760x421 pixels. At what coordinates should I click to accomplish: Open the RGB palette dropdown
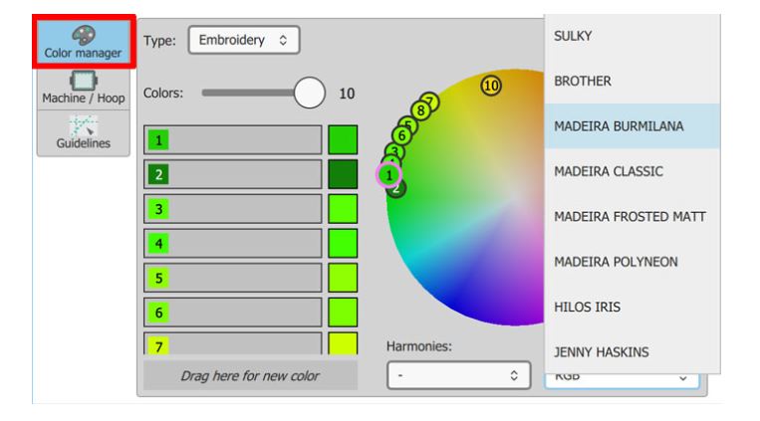622,378
